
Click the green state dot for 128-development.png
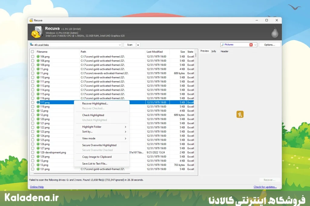[38, 152]
